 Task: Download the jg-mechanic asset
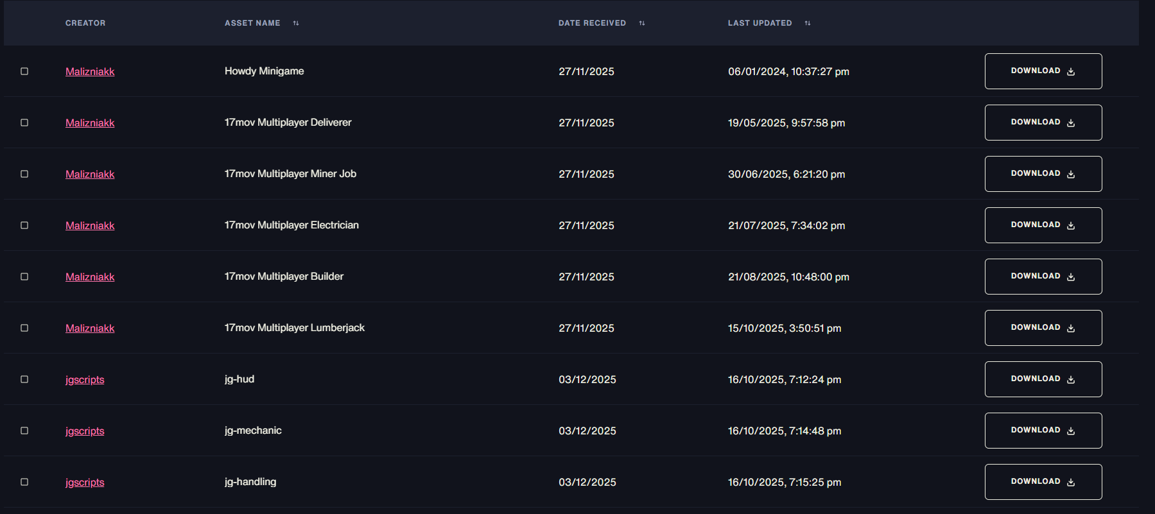tap(1043, 431)
